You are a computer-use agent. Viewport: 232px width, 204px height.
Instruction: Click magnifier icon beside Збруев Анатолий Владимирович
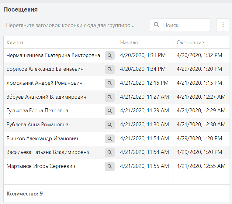[110, 97]
